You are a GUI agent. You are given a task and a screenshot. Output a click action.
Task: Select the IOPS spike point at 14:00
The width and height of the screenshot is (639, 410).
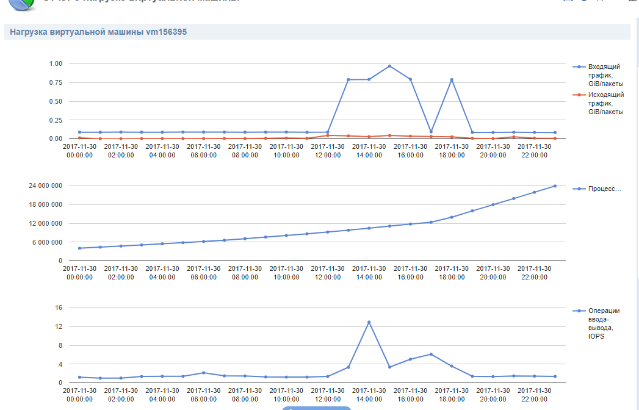369,322
